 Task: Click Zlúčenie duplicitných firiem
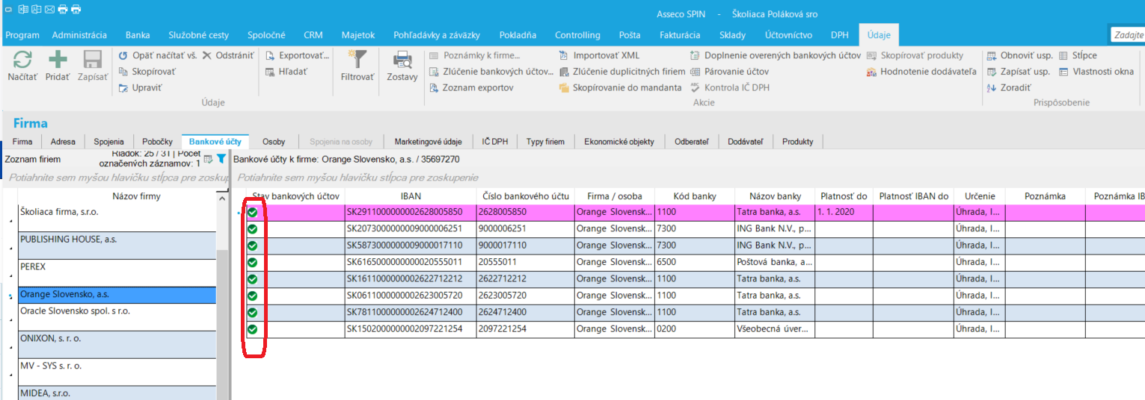click(x=622, y=72)
